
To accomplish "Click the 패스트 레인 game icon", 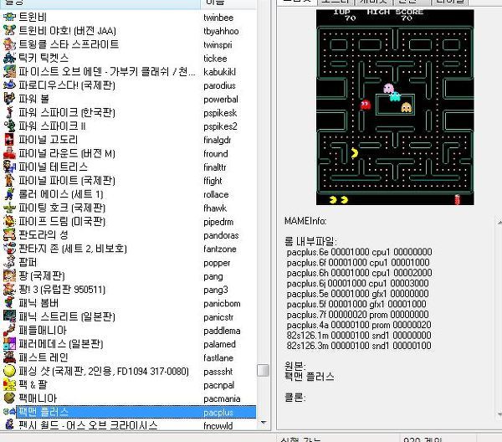I will (9, 357).
